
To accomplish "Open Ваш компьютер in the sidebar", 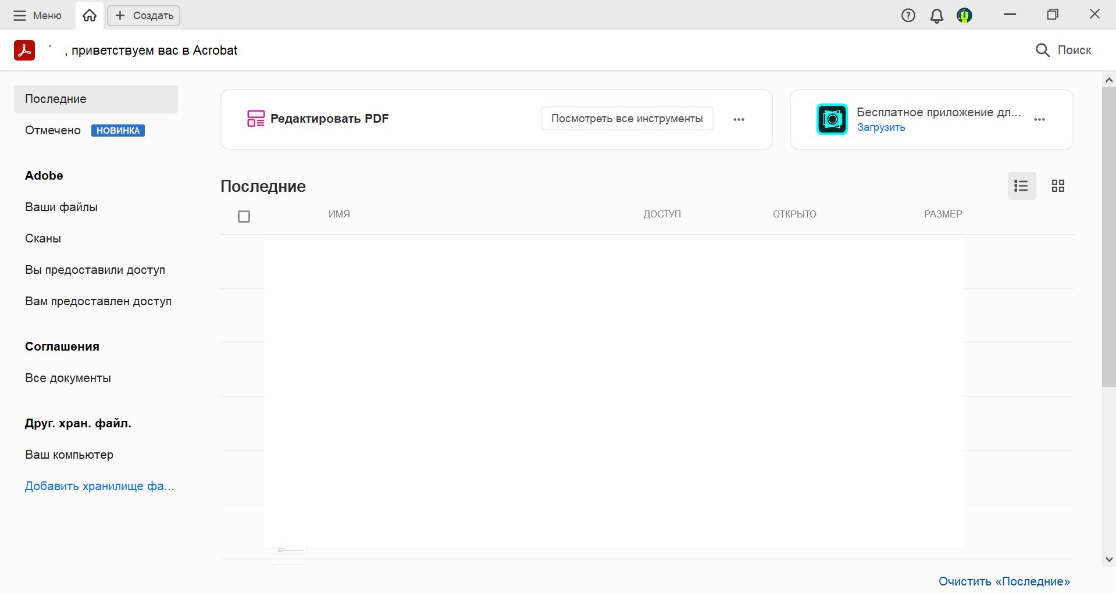I will tap(69, 455).
